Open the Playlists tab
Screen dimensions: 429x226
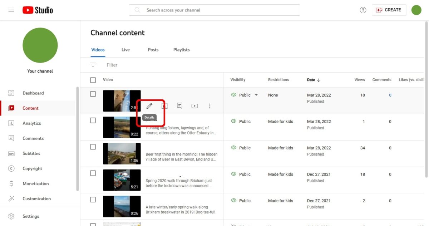point(182,50)
